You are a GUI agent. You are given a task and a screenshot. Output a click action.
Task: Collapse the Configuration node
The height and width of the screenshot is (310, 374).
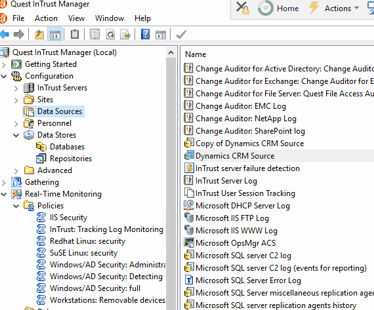coord(4,76)
